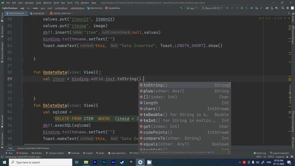Screen dimensions: 295x166
Task: Open Epic Games launcher from the taskbar
Action: pyautogui.click(x=131, y=162)
